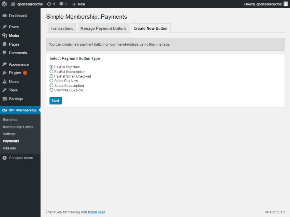
Task: Click the plus icon beside New
Action: coord(74,4)
